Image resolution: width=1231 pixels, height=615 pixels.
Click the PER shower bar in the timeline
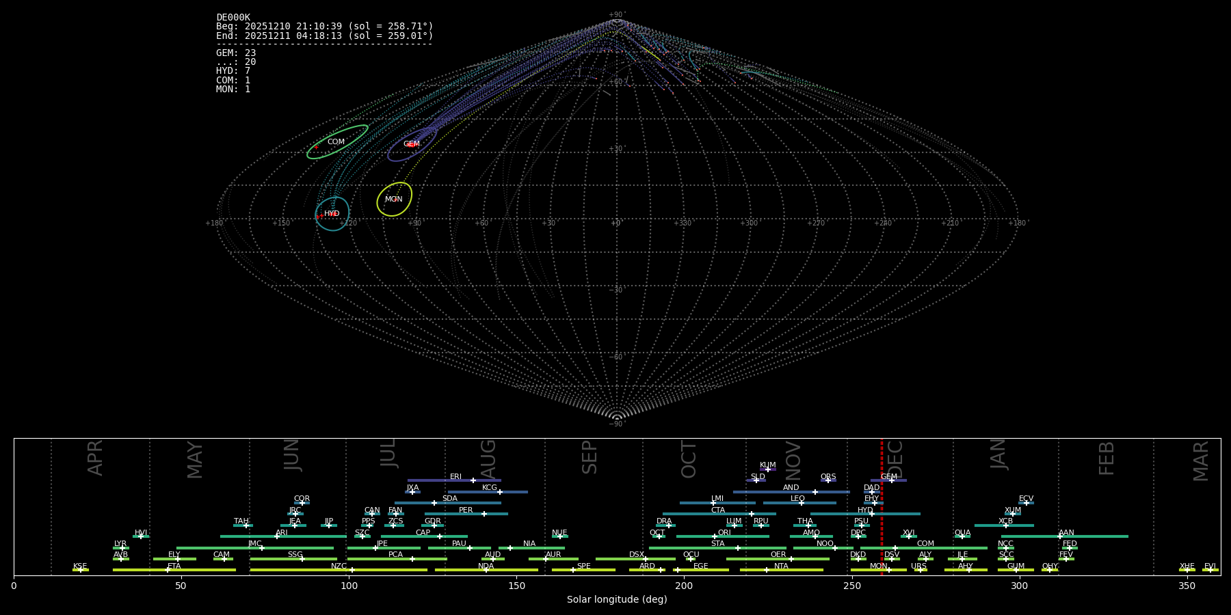point(466,514)
